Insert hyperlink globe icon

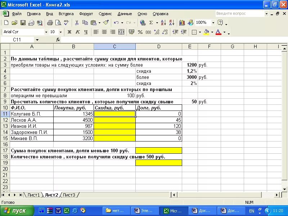(143, 23)
